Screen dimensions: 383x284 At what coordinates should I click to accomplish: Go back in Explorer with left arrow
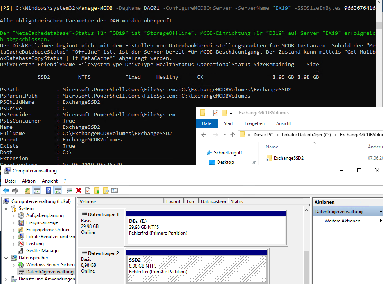[204, 135]
